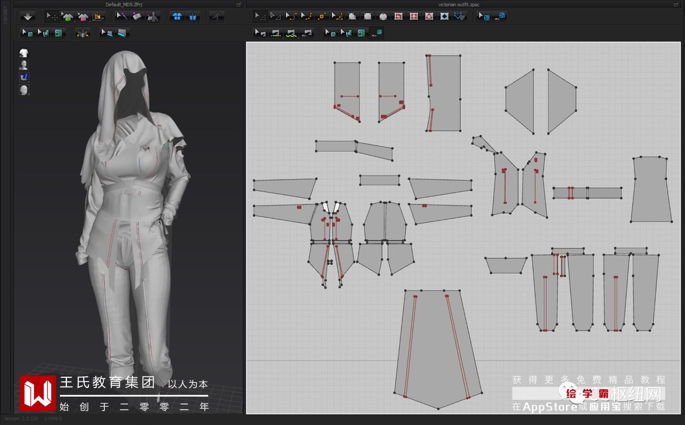685x425 pixels.
Task: Undock the 3D garment window
Action: point(239,4)
